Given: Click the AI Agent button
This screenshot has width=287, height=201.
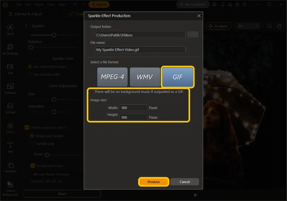Looking at the screenshot, I should 218,26.
